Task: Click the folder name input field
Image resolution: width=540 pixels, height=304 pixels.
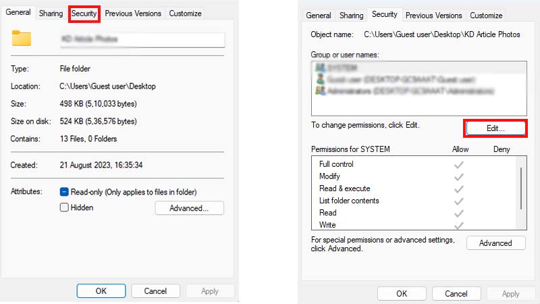Action: [142, 39]
